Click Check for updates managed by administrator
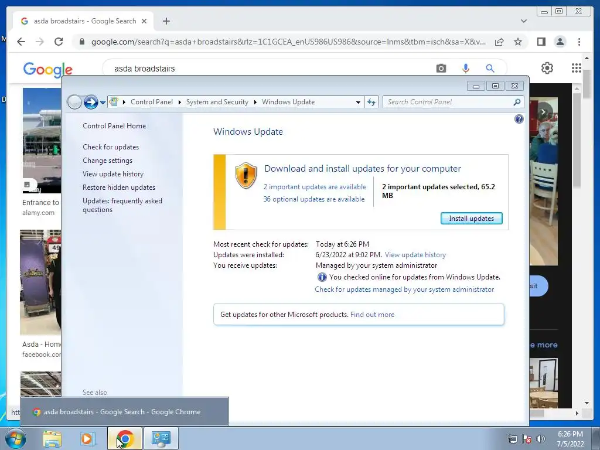The width and height of the screenshot is (600, 450). [404, 289]
